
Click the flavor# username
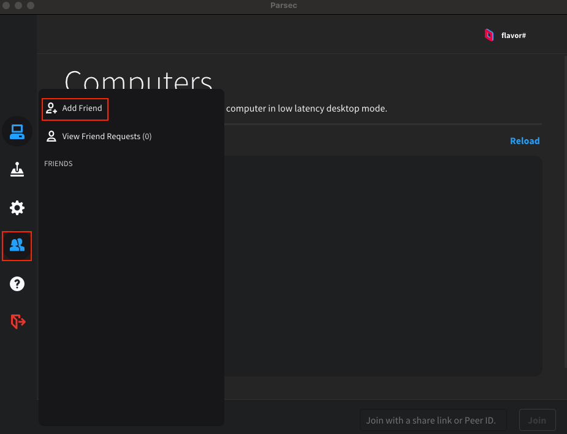click(x=514, y=36)
